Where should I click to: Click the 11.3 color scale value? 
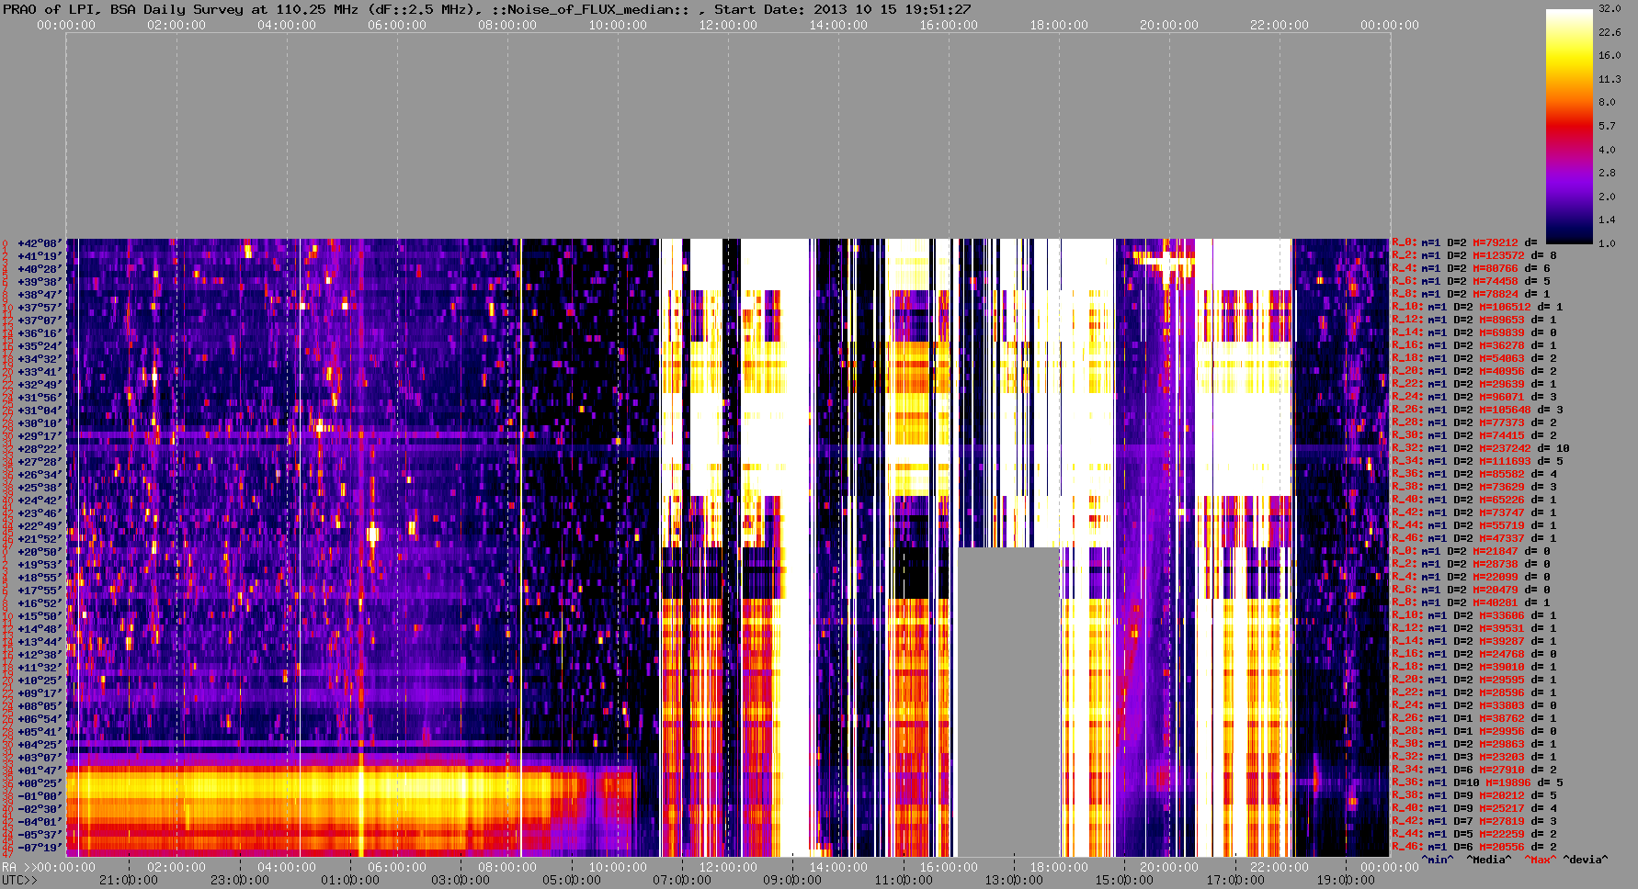1609,79
